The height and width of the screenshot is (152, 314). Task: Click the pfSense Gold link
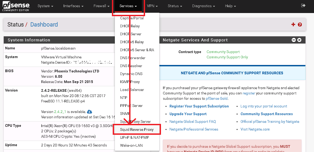coord(216,98)
